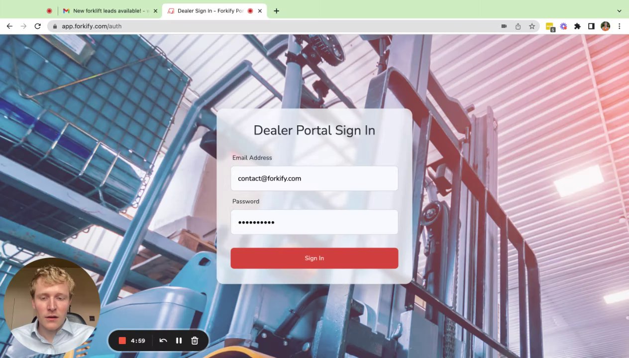
Task: Click the Email Address label
Action: pyautogui.click(x=252, y=158)
